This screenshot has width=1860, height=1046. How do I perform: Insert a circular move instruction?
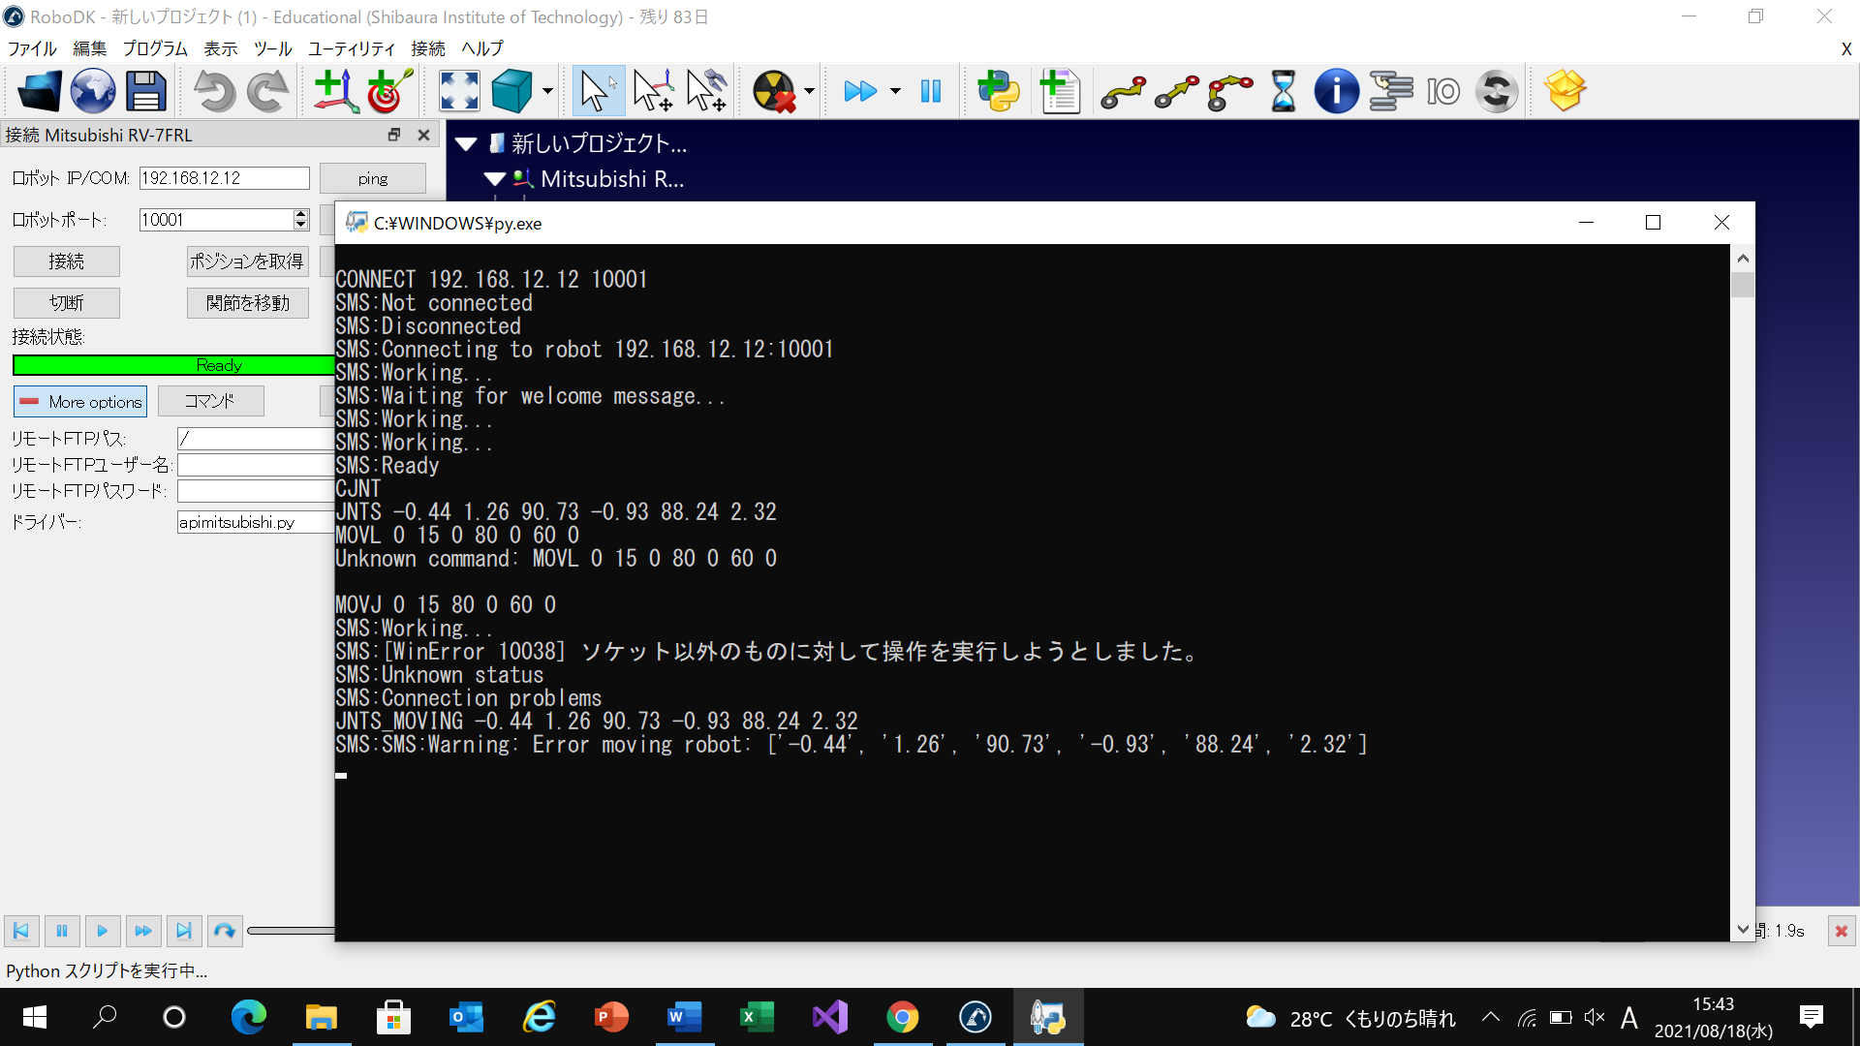tap(1230, 92)
